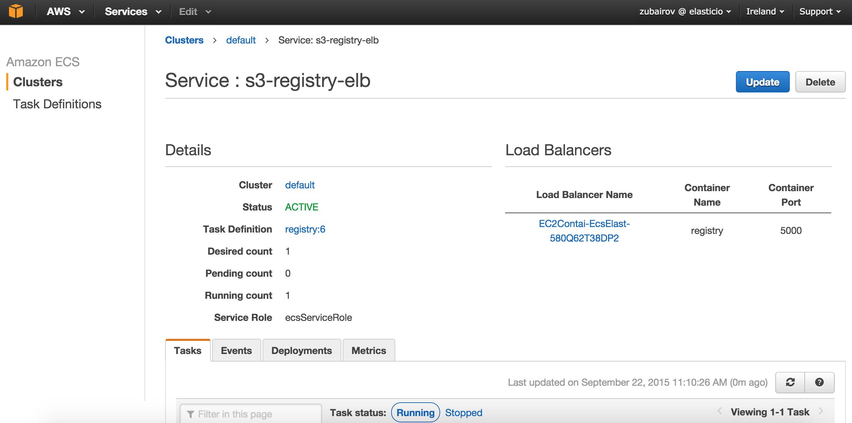The height and width of the screenshot is (423, 852).
Task: Open the registry:6 task definition link
Action: pyautogui.click(x=305, y=229)
